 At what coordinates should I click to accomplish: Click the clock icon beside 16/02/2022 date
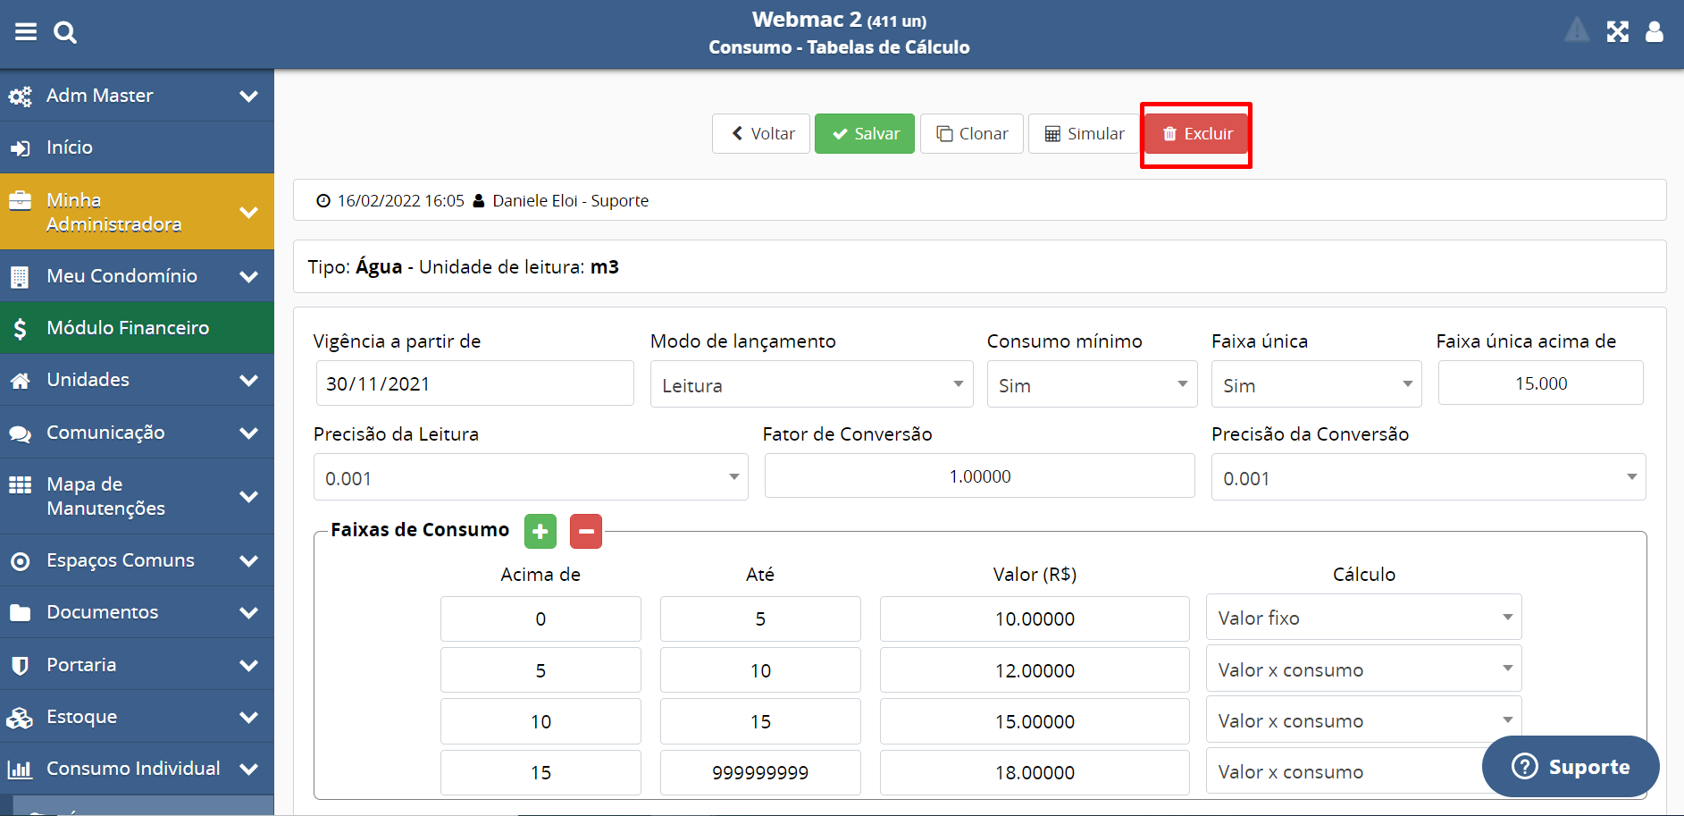[x=323, y=201]
